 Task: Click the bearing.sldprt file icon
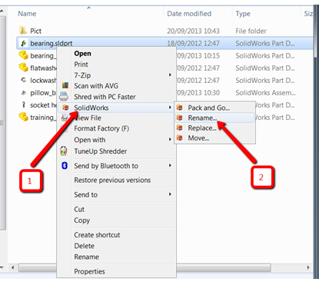point(24,43)
